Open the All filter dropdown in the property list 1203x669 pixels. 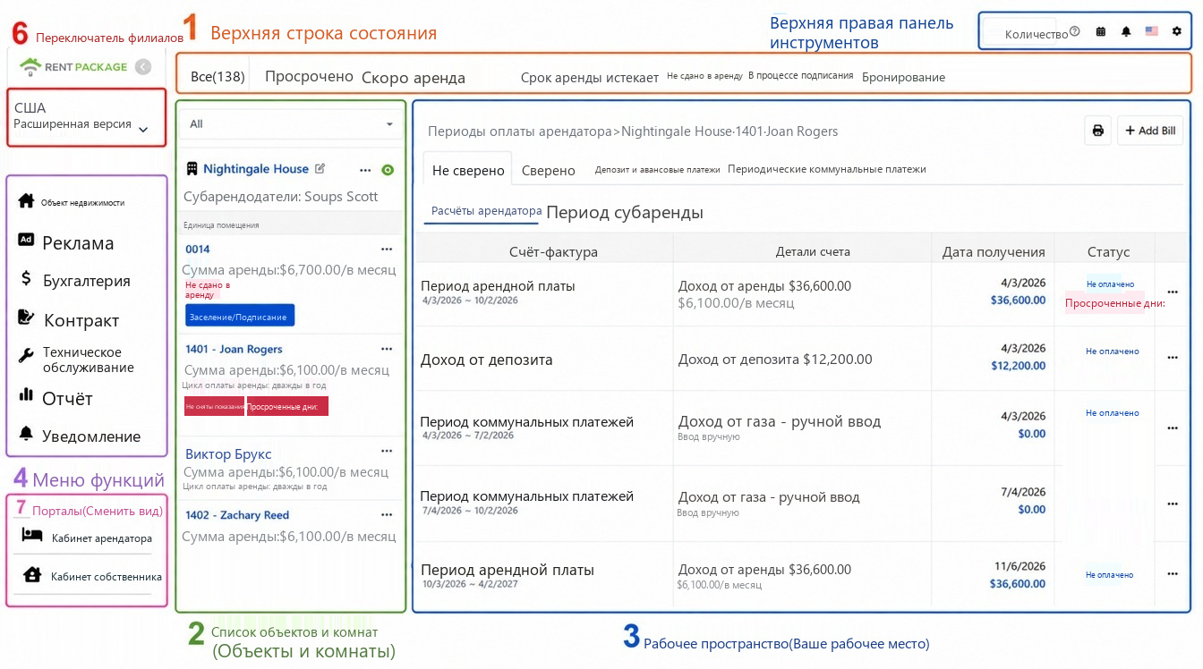click(292, 124)
